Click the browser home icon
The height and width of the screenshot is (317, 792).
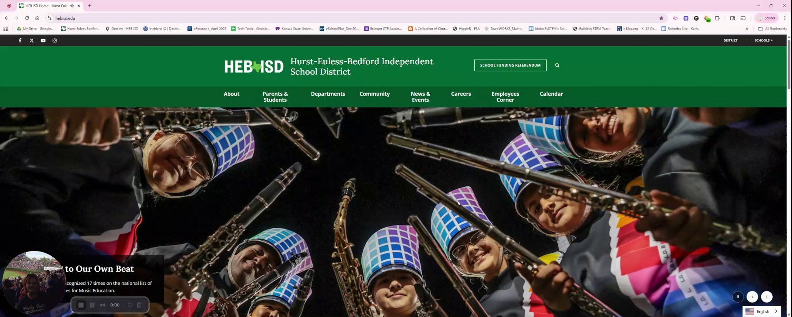[38, 18]
